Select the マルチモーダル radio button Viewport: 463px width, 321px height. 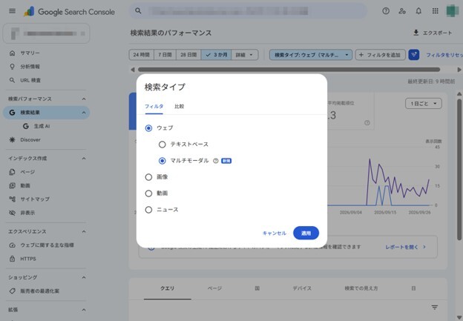pos(162,161)
